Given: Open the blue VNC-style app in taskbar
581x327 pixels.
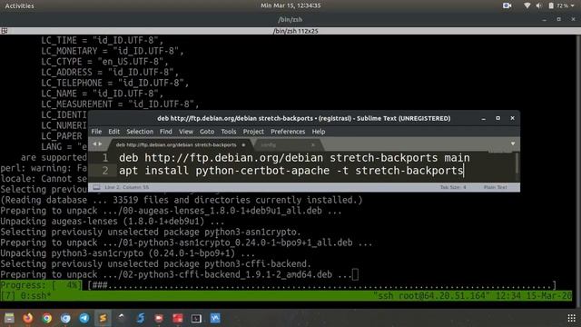Looking at the screenshot, I should (215, 318).
